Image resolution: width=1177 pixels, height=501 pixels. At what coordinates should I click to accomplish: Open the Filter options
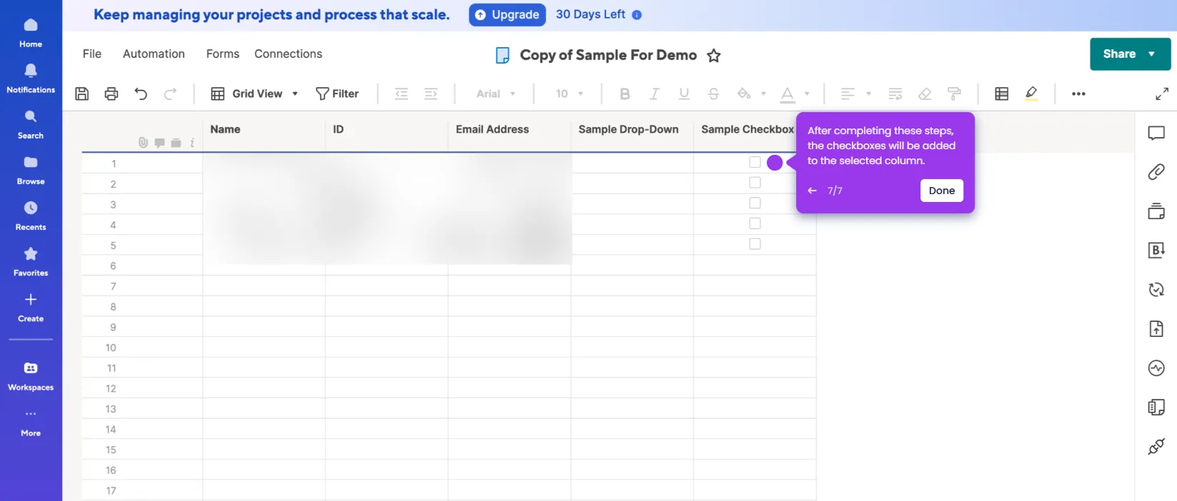tap(337, 93)
